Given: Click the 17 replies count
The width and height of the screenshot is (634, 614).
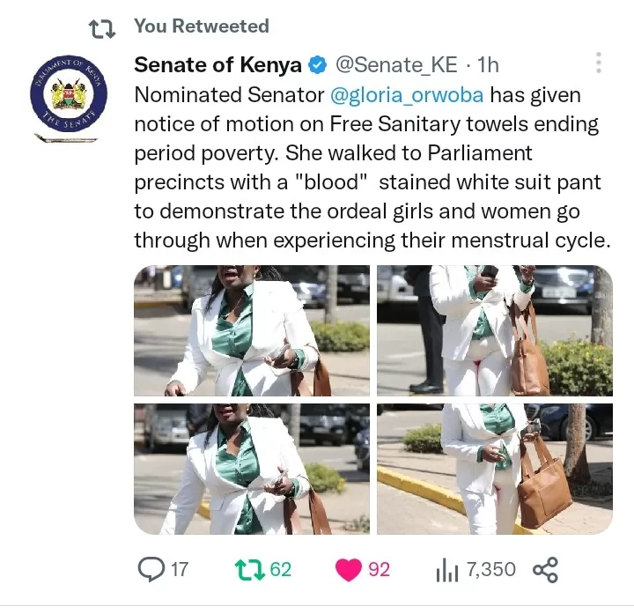Looking at the screenshot, I should click(x=180, y=569).
